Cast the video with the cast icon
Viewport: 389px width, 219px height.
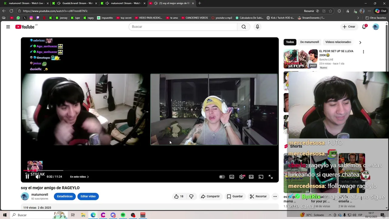(261, 177)
